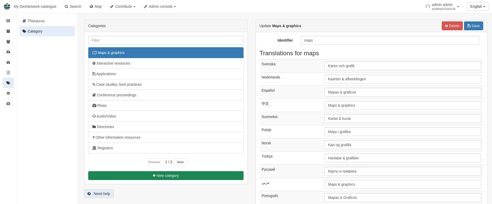Edit the Português translation field
Image resolution: width=492 pixels, height=204 pixels.
click(403, 198)
